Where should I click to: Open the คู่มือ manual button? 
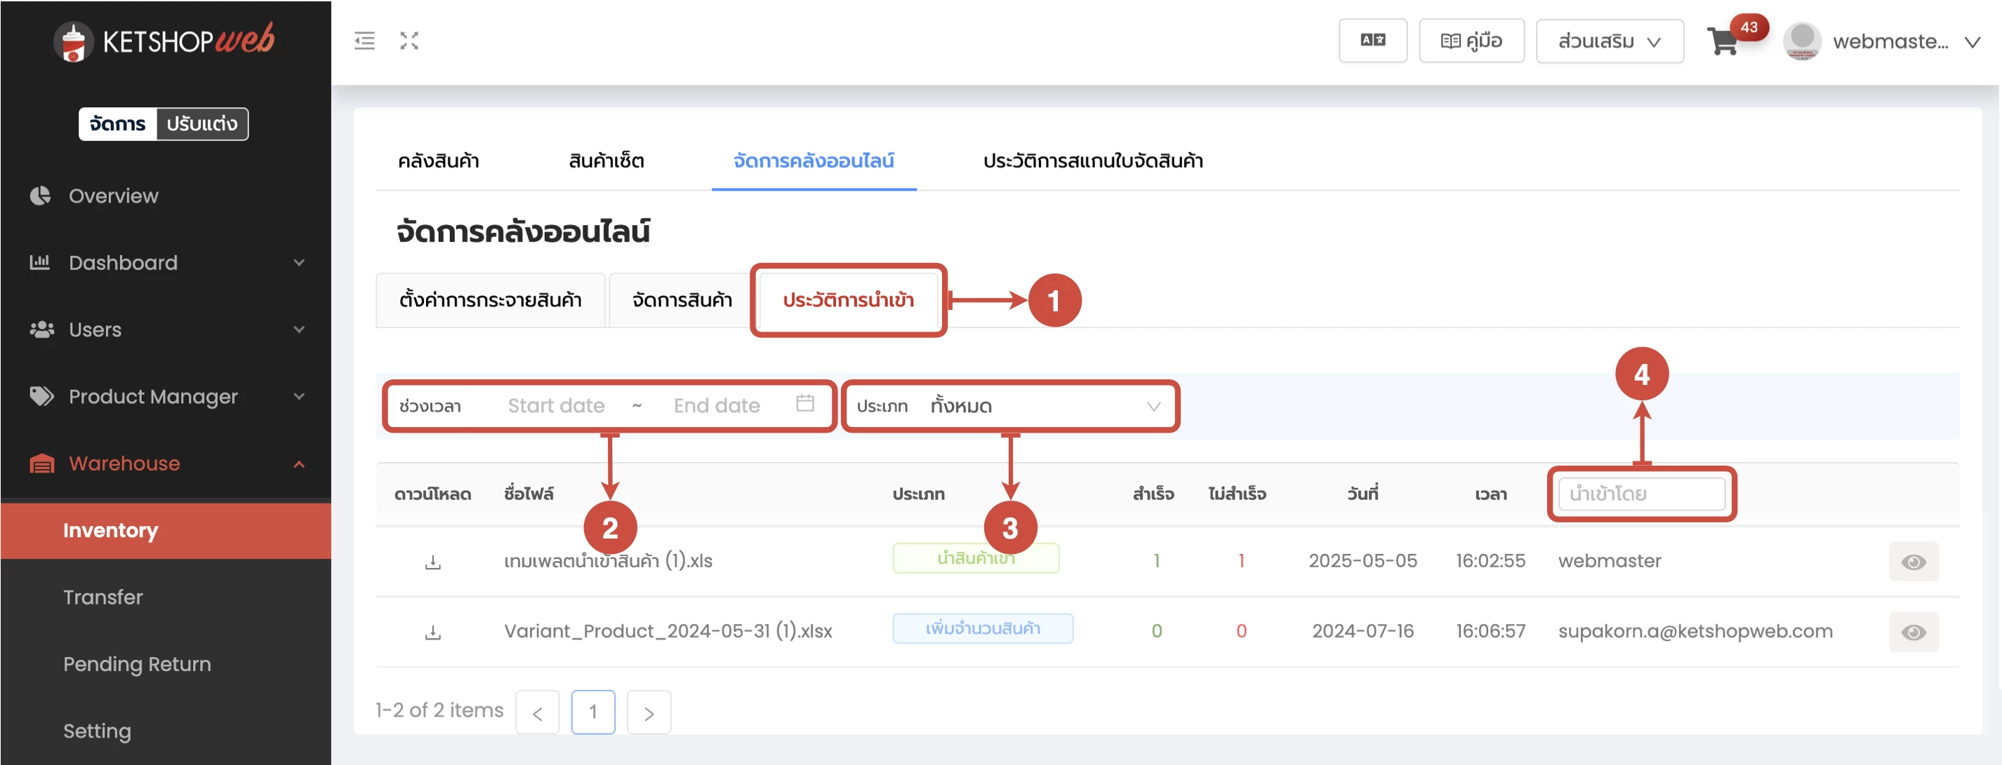pos(1471,41)
